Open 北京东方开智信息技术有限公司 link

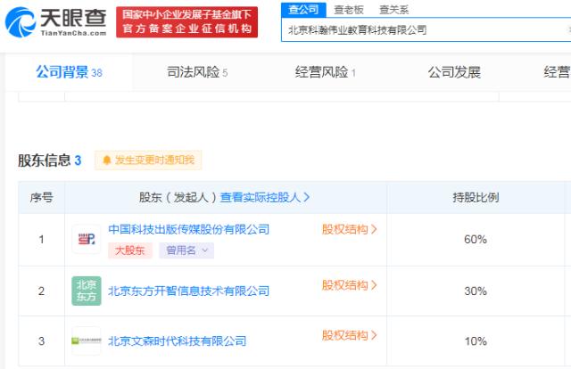coord(188,291)
